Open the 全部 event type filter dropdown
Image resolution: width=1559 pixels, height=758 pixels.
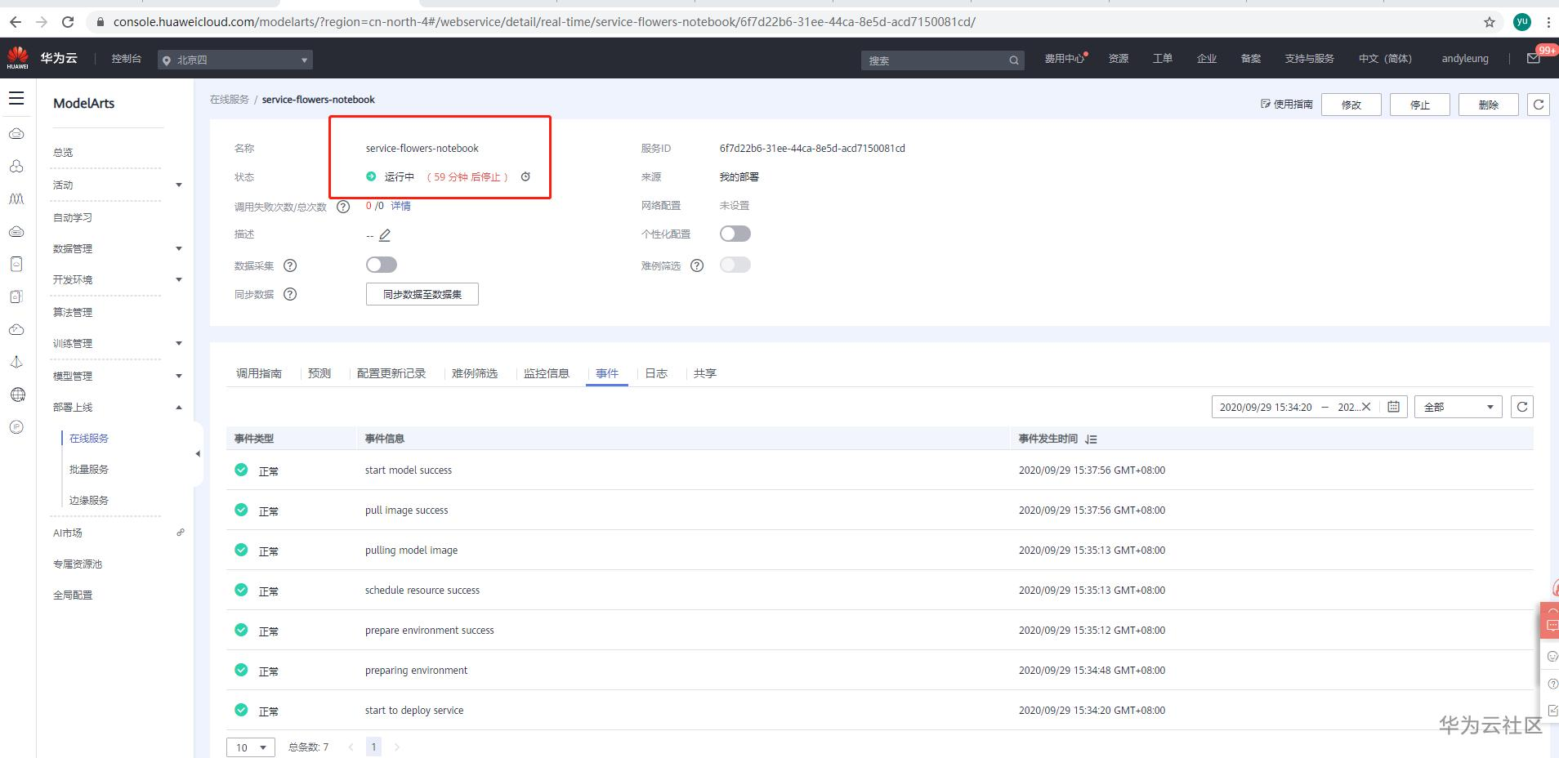pyautogui.click(x=1458, y=407)
